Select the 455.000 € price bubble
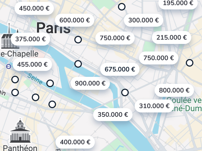This screenshot has width=202, height=151. point(32,64)
